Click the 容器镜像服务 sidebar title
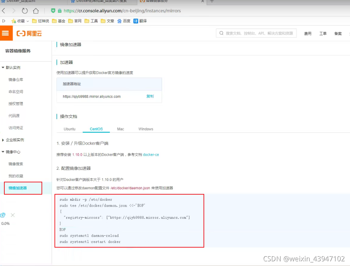 (18, 51)
